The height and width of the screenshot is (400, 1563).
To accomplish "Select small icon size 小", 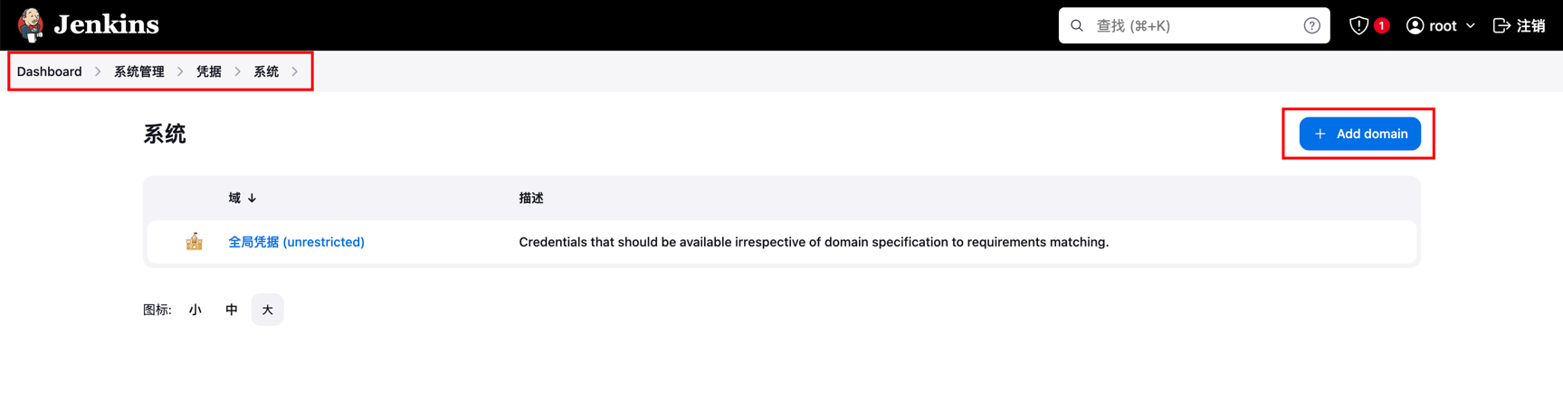I will (195, 310).
